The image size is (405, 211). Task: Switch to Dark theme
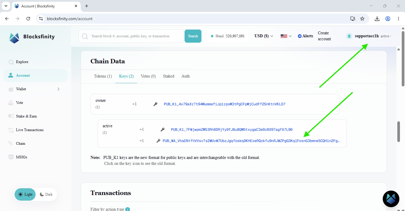click(x=46, y=194)
